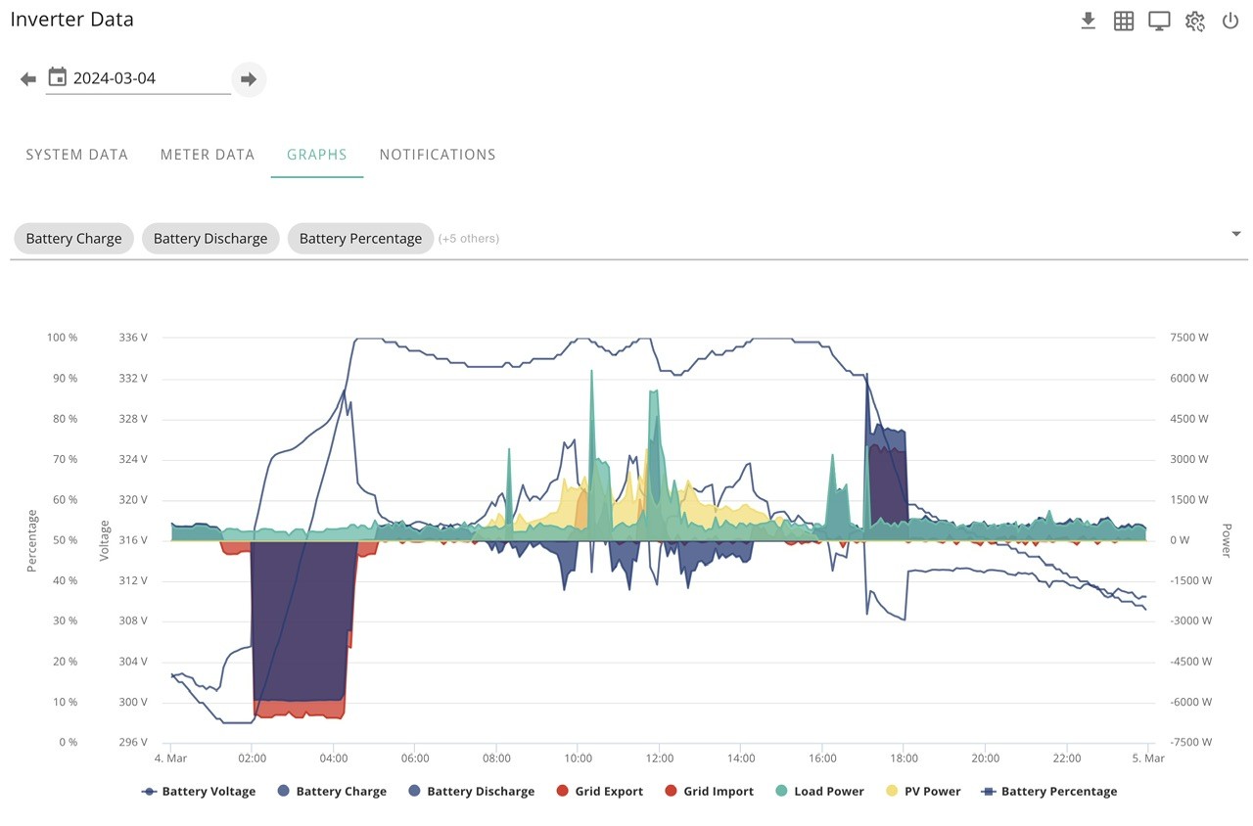The image size is (1253, 826).
Task: Click the Battery Percentage chip in series selector
Action: pos(360,238)
